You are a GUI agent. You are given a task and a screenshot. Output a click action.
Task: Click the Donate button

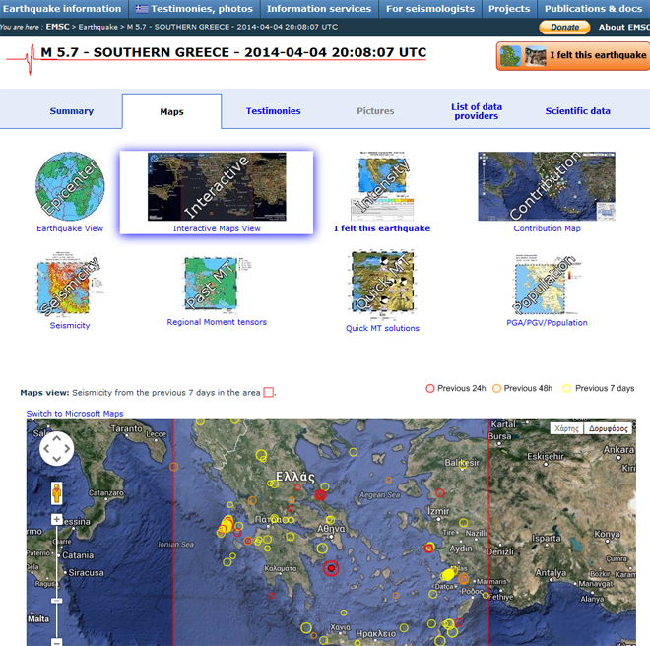pyautogui.click(x=564, y=27)
